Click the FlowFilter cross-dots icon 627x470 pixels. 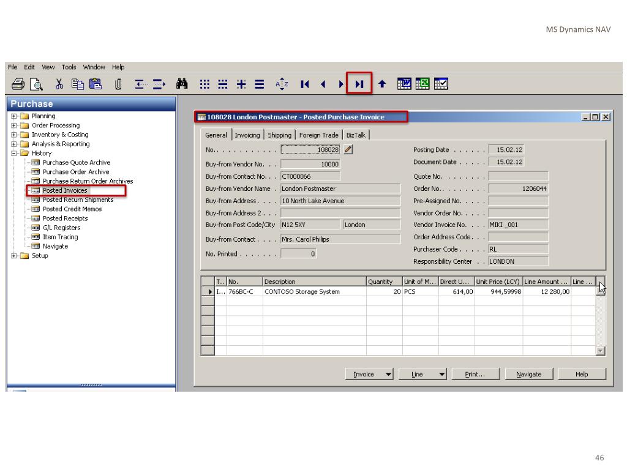[241, 84]
